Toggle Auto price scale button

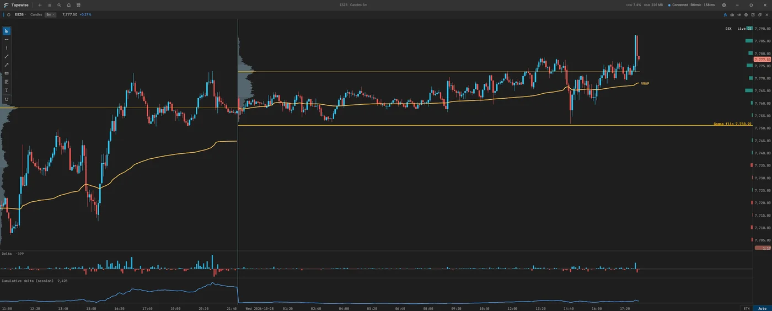[x=763, y=308]
